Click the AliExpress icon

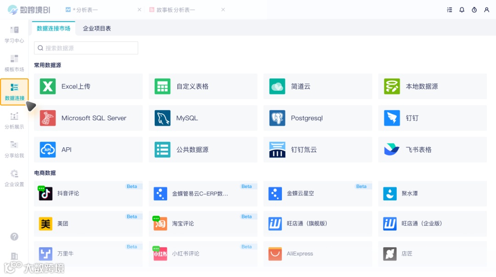pyautogui.click(x=275, y=254)
